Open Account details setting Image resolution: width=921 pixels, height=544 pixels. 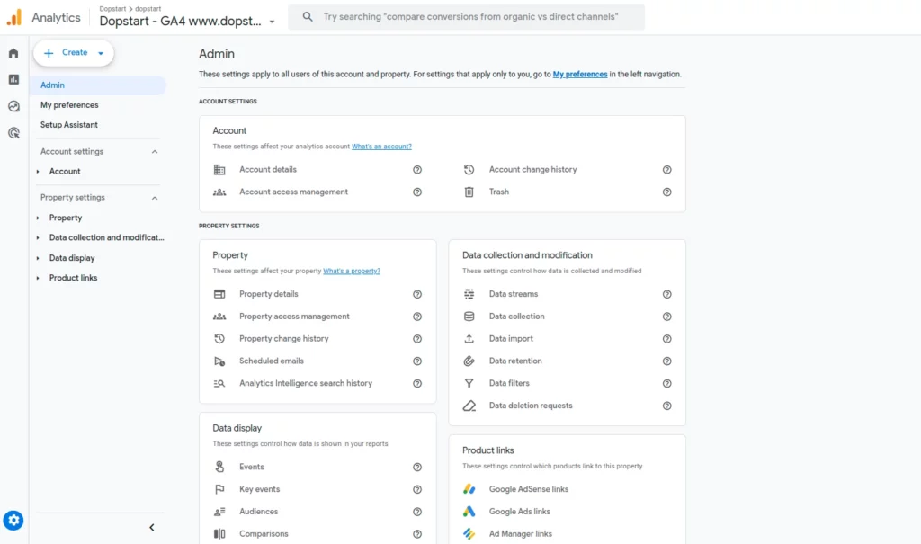(268, 169)
